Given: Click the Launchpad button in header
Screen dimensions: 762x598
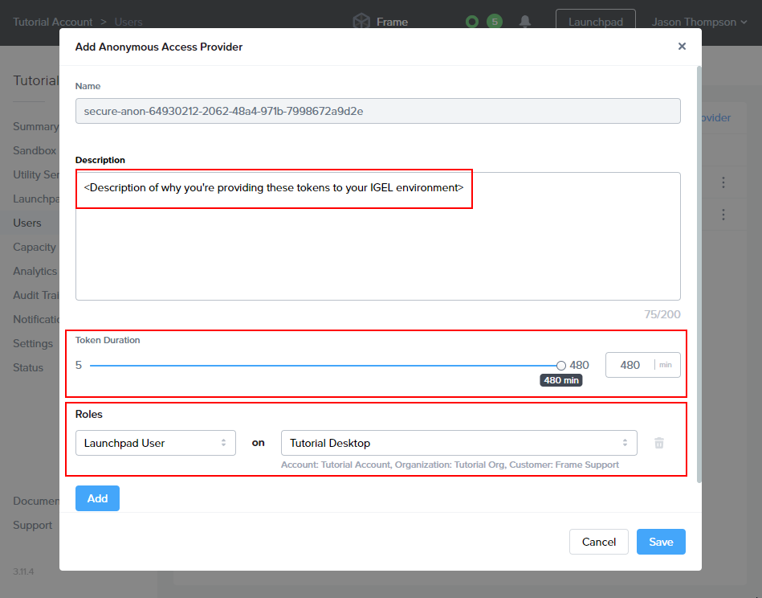Looking at the screenshot, I should pyautogui.click(x=595, y=22).
